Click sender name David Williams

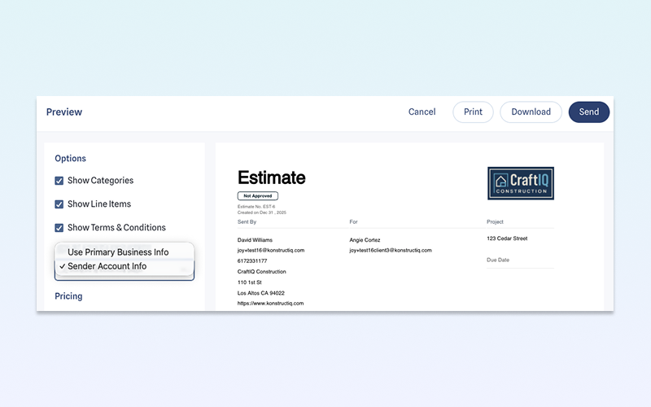pyautogui.click(x=255, y=240)
